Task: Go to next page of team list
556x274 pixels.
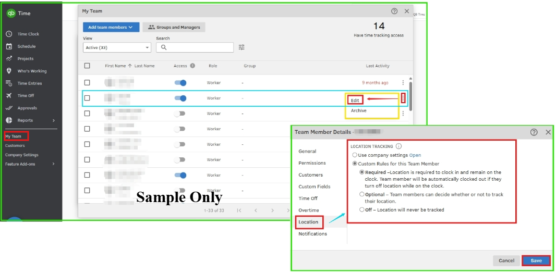Action: pos(272,210)
